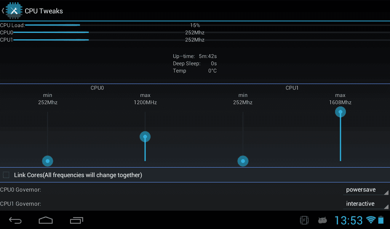Tap the Up-time value 5m:42s
Screen dimensions: 390x229
coord(208,56)
